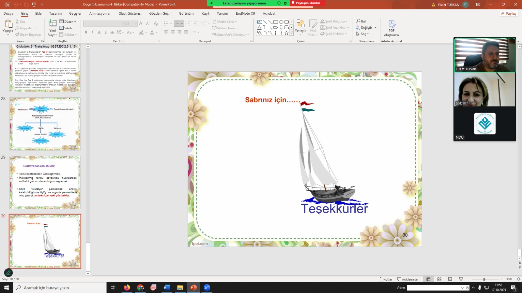The image size is (522, 293).
Task: Toggle Normal view button in status bar
Action: [428, 279]
